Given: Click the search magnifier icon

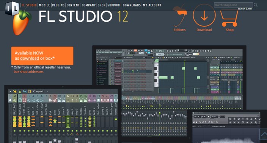Looking at the screenshot, I should tap(256, 5).
